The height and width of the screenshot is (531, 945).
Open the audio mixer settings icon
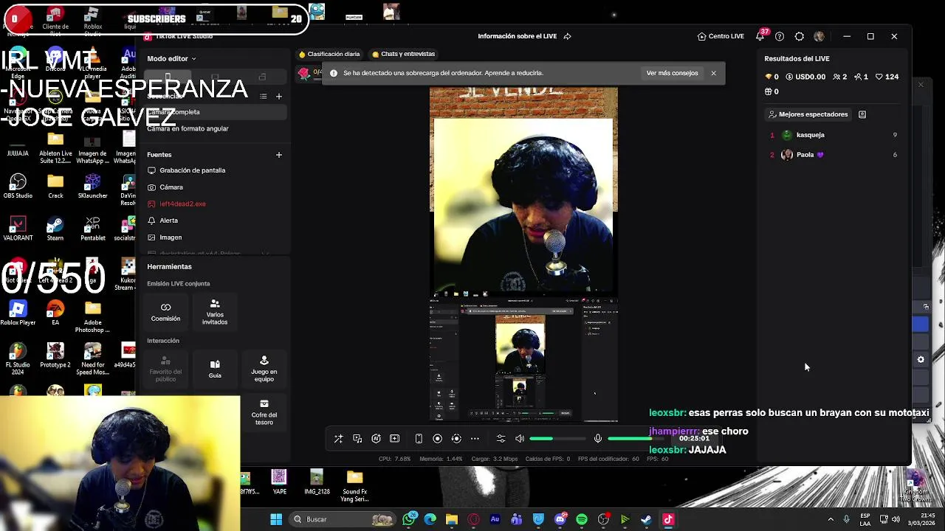tap(501, 439)
